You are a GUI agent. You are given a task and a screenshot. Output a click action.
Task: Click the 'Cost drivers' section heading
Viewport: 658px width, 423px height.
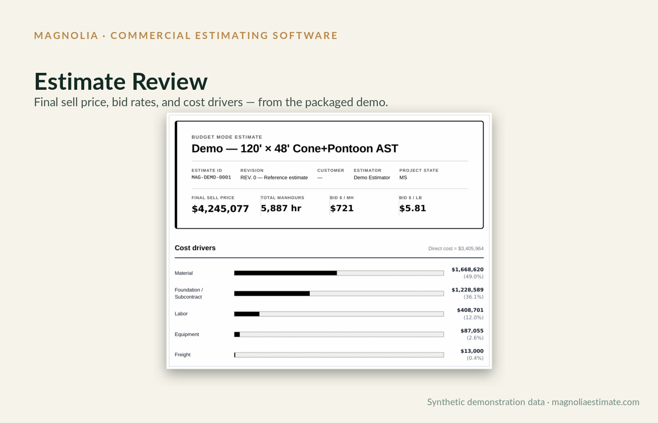click(195, 248)
